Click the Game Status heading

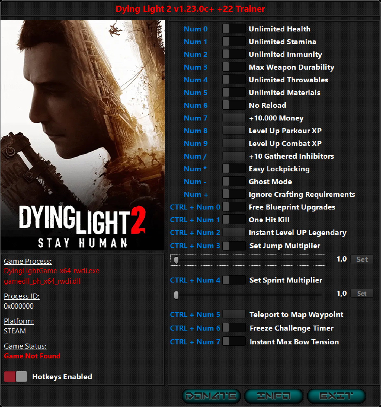coord(25,346)
